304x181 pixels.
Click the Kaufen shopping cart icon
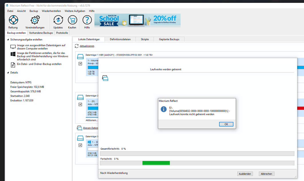click(72, 20)
